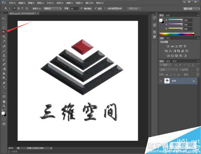This screenshot has width=201, height=154.
Task: Select the Zoom tool in toolbox
Action: pos(4,106)
